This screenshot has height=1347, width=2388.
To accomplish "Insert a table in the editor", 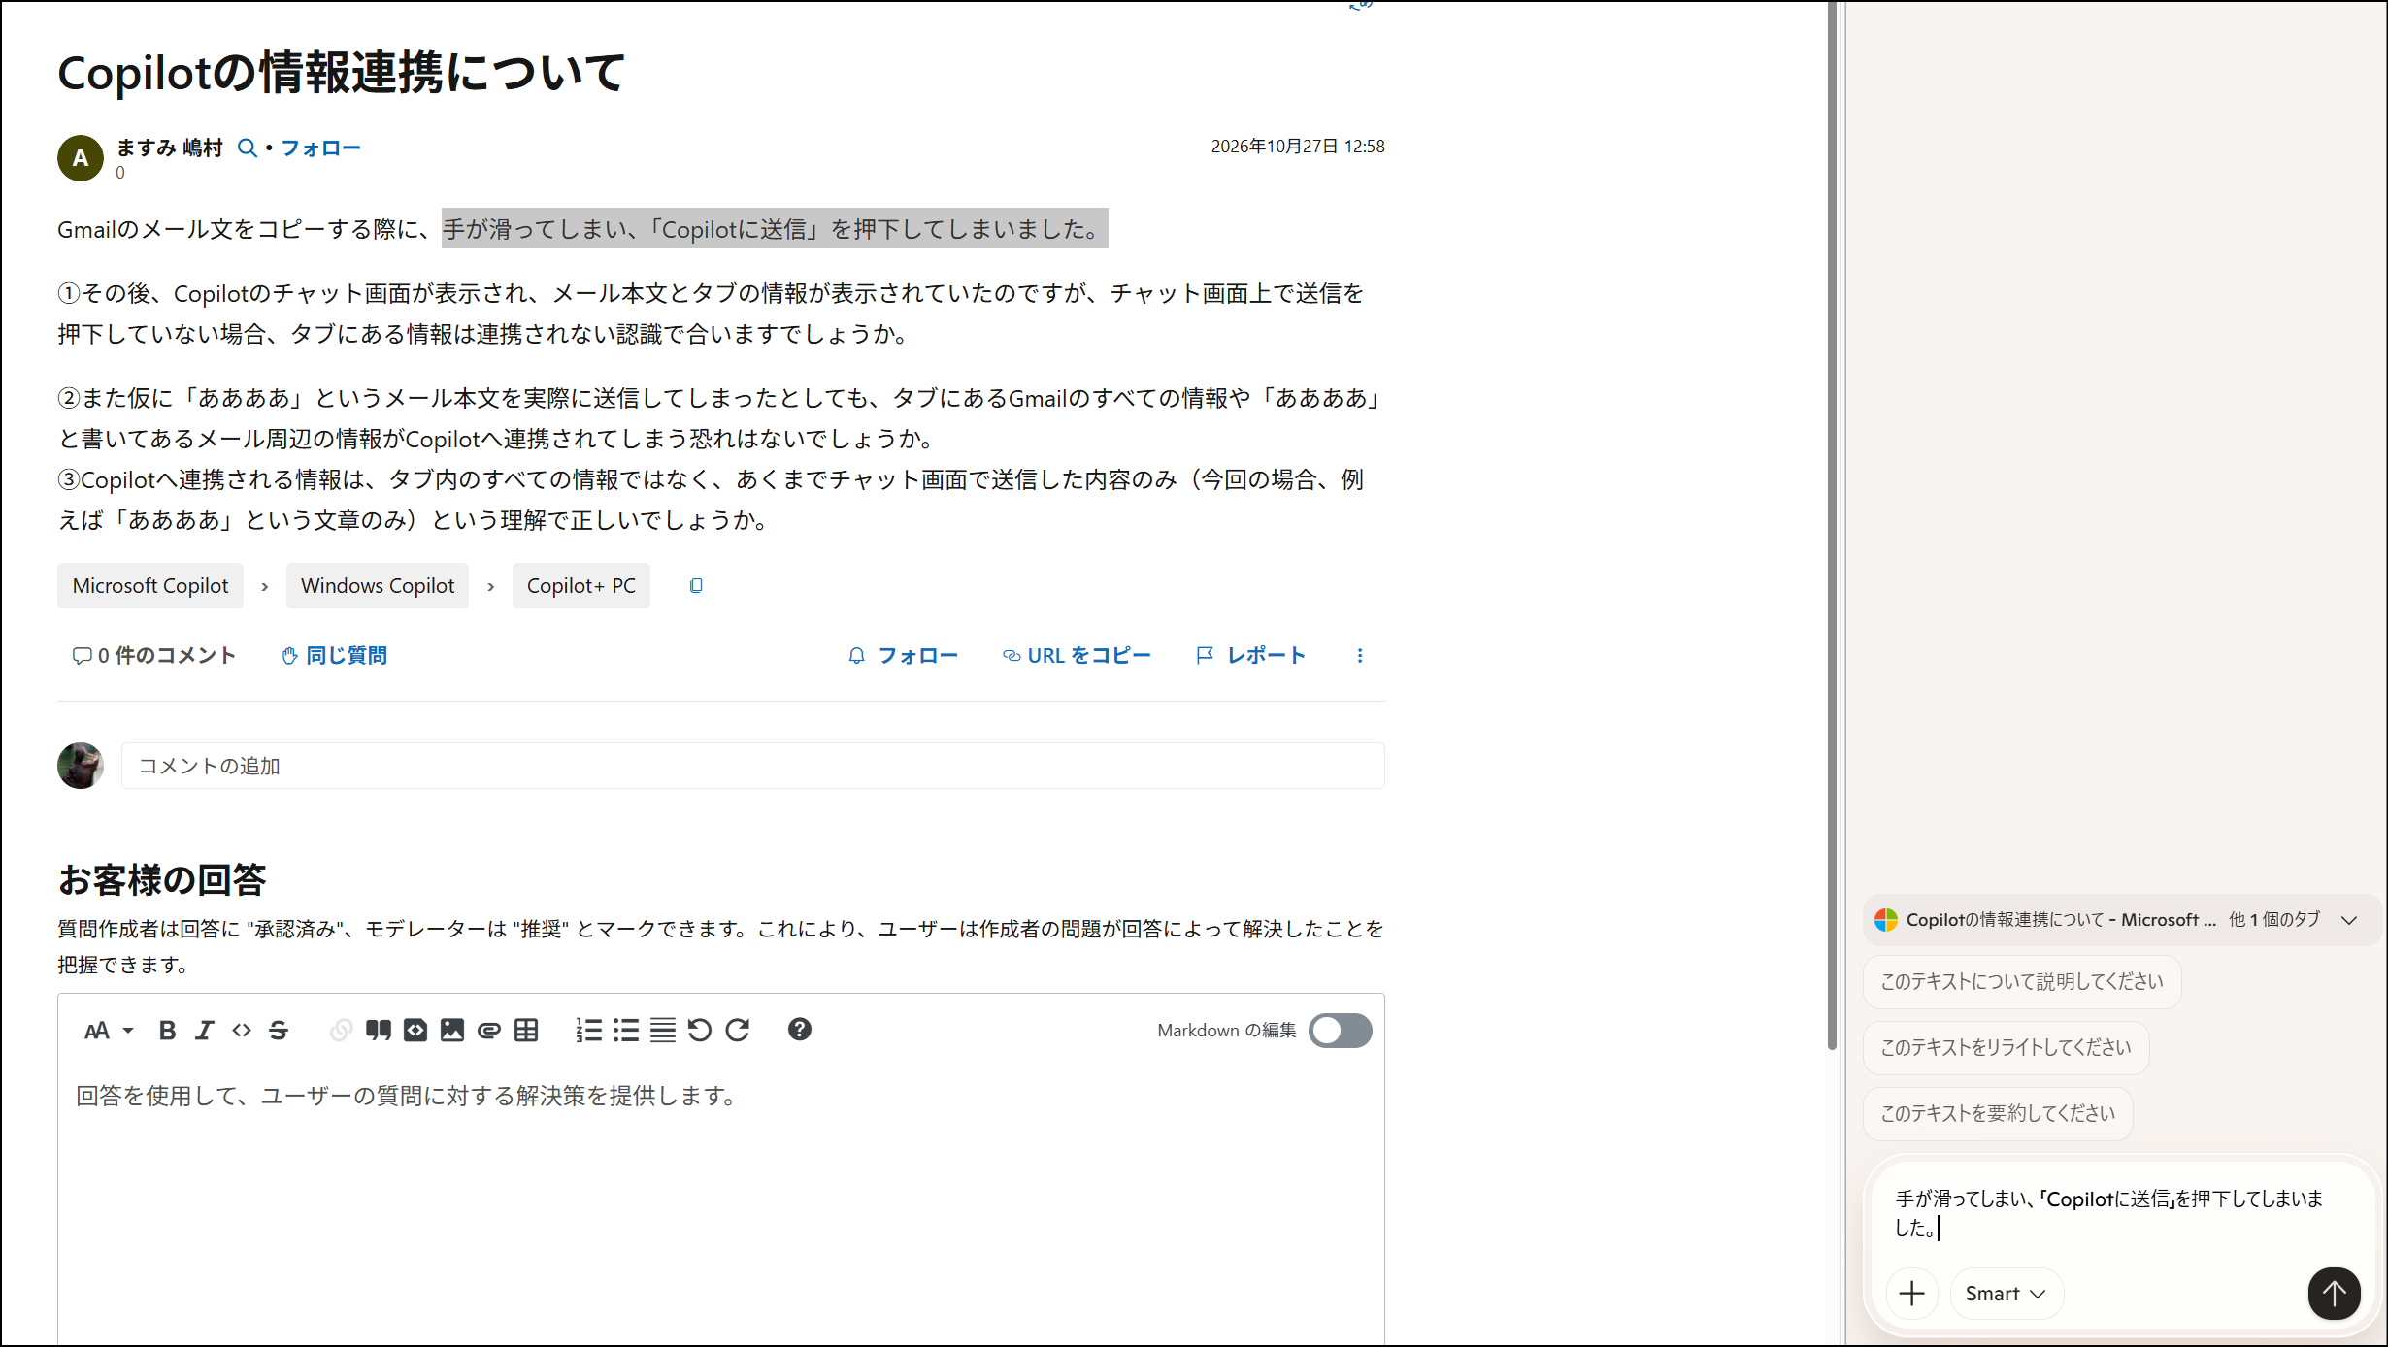I will 526,1031.
